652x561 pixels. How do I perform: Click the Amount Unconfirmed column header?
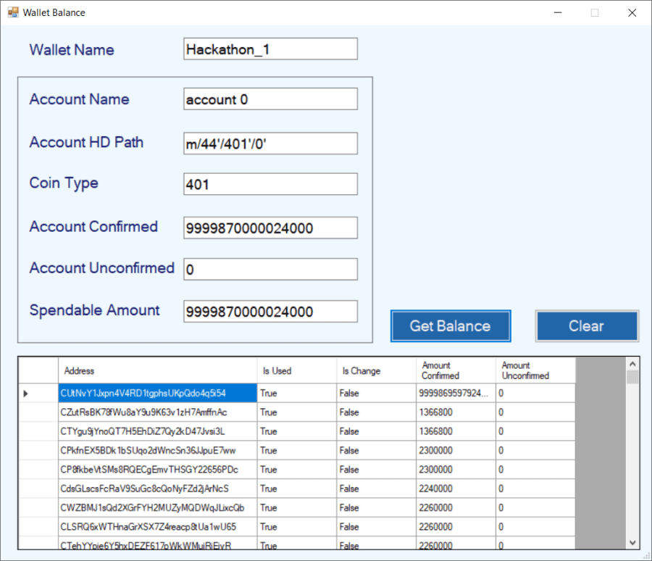tap(532, 370)
